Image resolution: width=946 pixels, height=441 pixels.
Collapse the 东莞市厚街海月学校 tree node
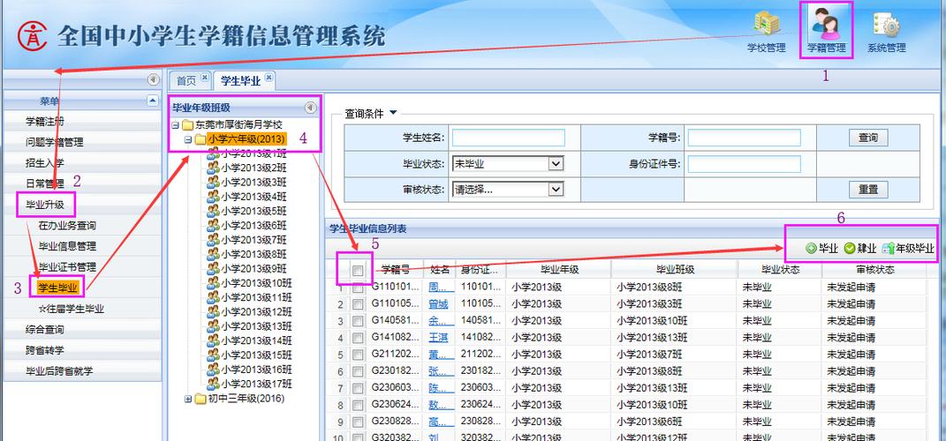(x=175, y=126)
